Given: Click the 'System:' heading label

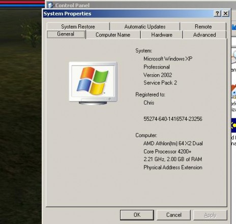Looking at the screenshot, I should click(143, 51).
